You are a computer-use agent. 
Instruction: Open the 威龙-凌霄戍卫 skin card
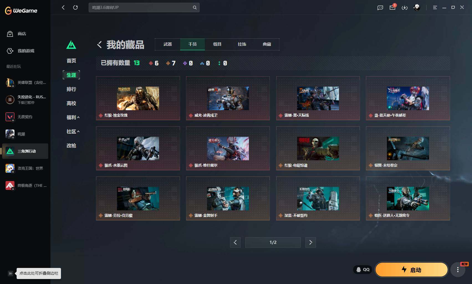[x=228, y=98]
